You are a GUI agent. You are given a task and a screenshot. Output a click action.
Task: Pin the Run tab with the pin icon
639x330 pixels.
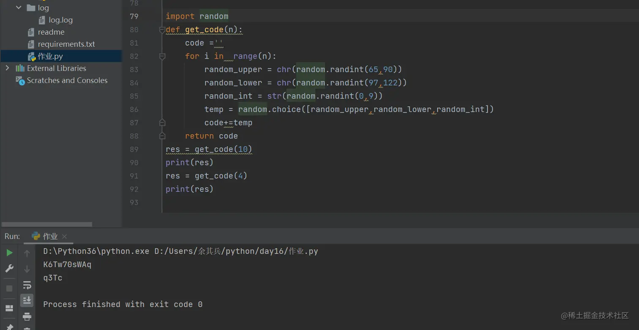(9, 327)
